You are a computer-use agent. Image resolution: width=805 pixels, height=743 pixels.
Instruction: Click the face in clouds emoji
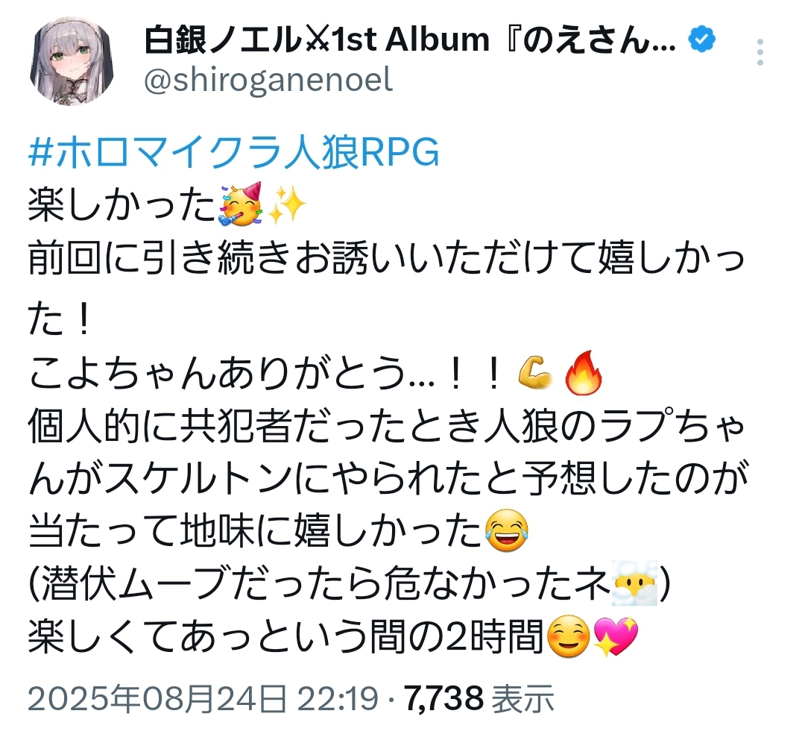tap(635, 584)
